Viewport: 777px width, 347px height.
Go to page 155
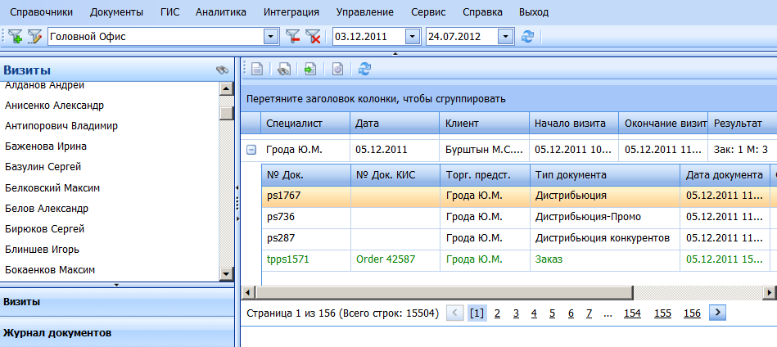coord(662,313)
